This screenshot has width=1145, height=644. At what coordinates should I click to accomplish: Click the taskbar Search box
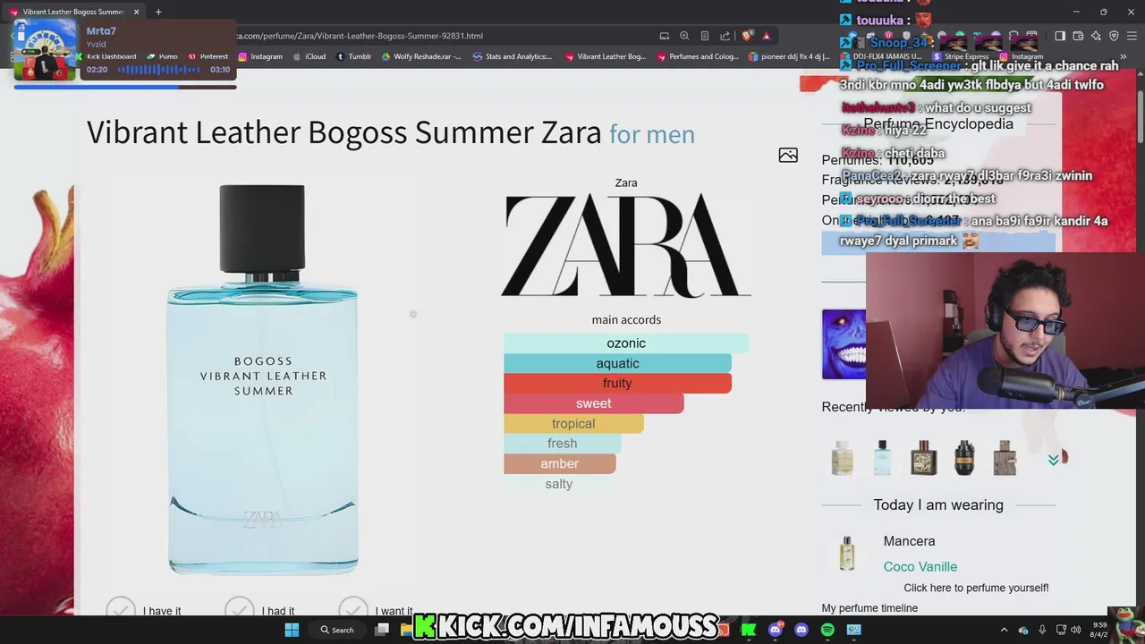[338, 630]
